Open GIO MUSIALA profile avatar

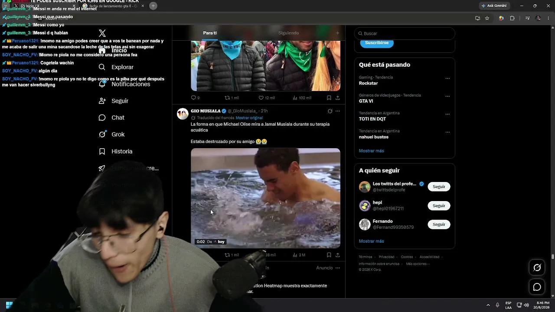point(183,114)
